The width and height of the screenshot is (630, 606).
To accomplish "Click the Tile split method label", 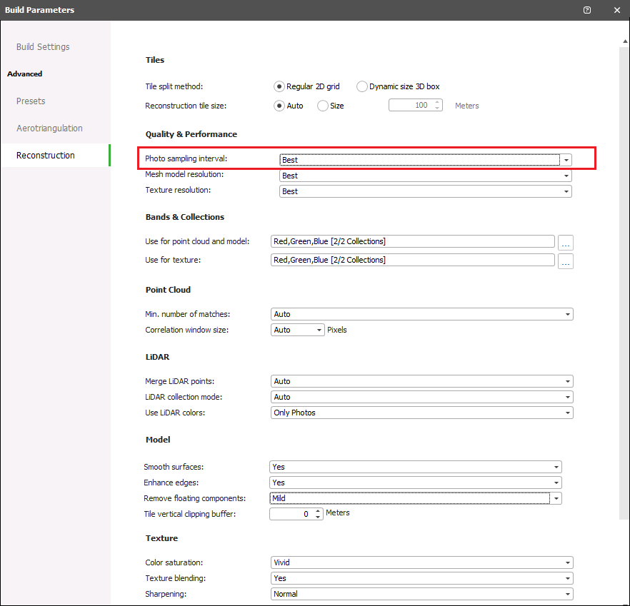I will click(174, 86).
